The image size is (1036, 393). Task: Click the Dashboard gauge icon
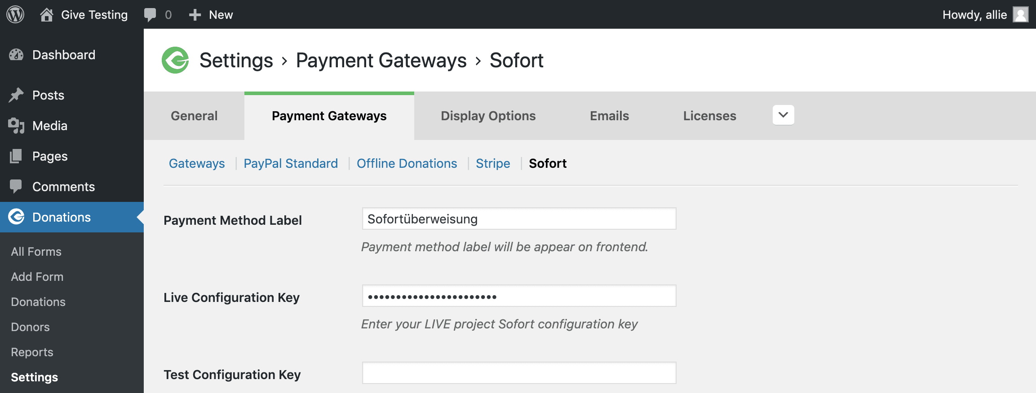pyautogui.click(x=16, y=55)
